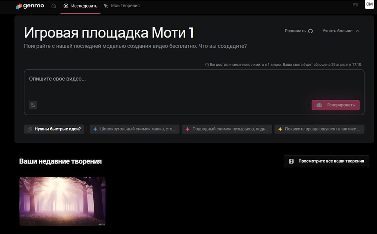Viewport: 377px width, 234px height.
Task: Click the Генерировать button
Action: 336,105
